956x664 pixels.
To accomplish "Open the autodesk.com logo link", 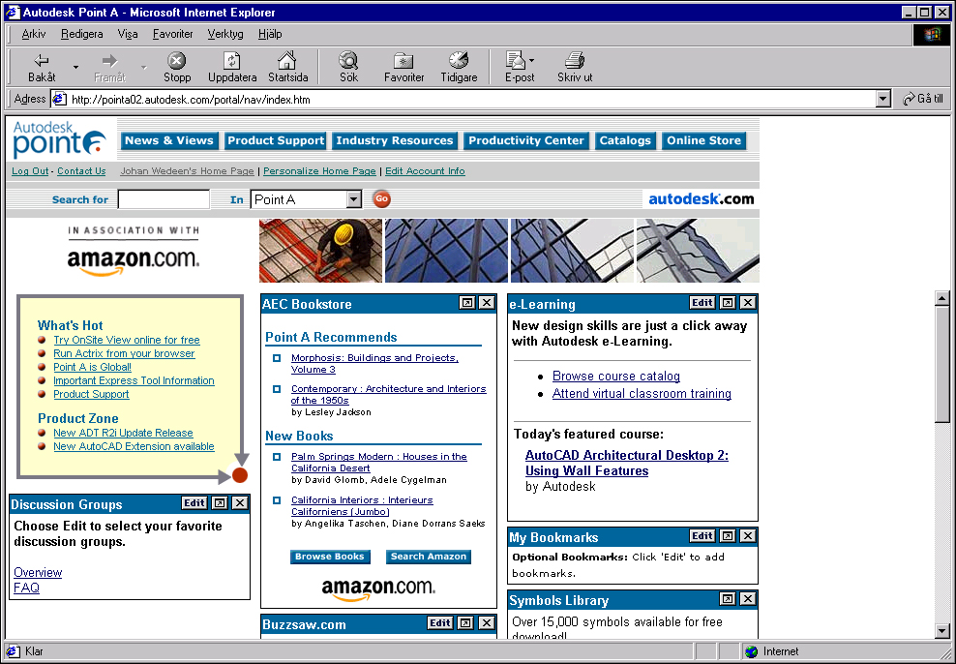I will tap(701, 199).
